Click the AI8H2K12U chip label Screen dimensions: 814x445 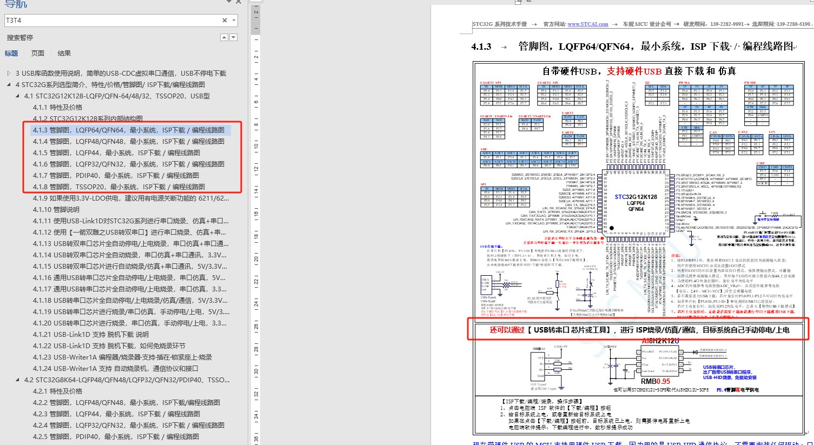(660, 341)
